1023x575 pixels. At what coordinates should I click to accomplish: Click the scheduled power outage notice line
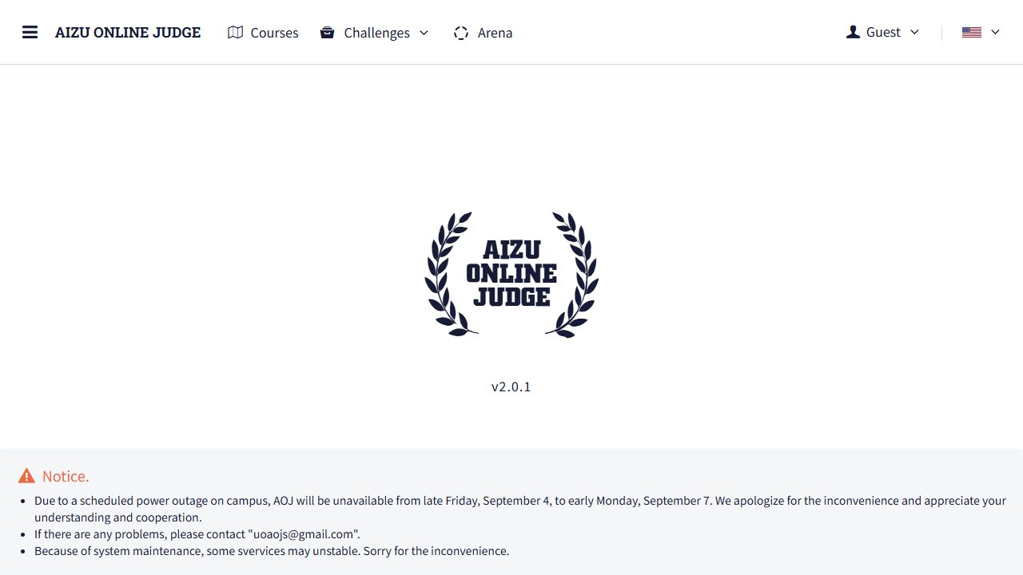520,509
